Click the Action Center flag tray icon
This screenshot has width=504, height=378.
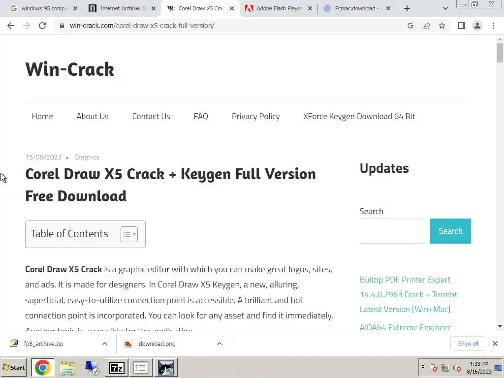pos(433,367)
